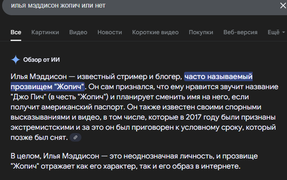Switch to Короткие видео tab
The width and height of the screenshot is (287, 180).
155,32
